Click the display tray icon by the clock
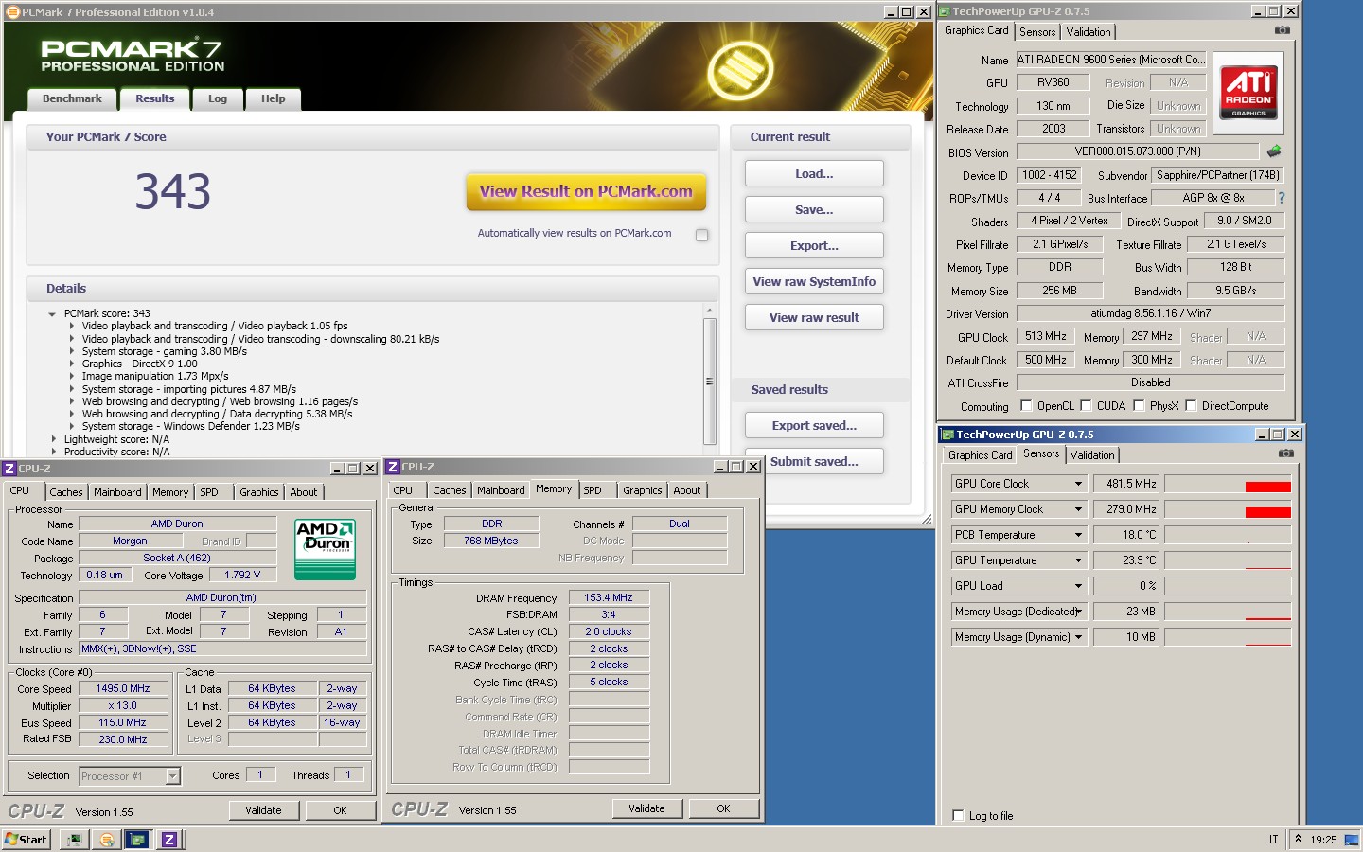The height and width of the screenshot is (852, 1363). pyautogui.click(x=1351, y=840)
